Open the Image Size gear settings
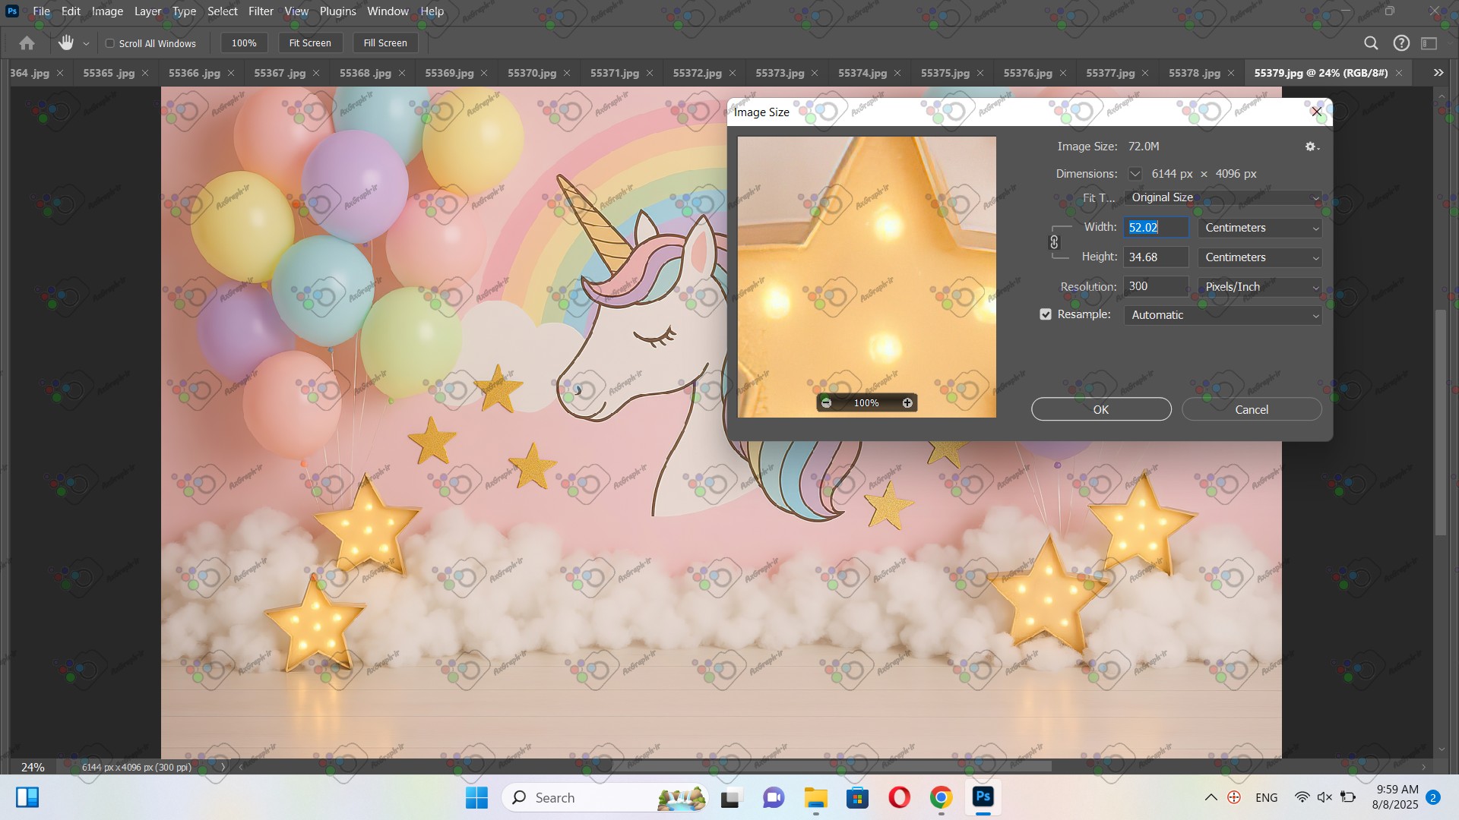 [1311, 147]
